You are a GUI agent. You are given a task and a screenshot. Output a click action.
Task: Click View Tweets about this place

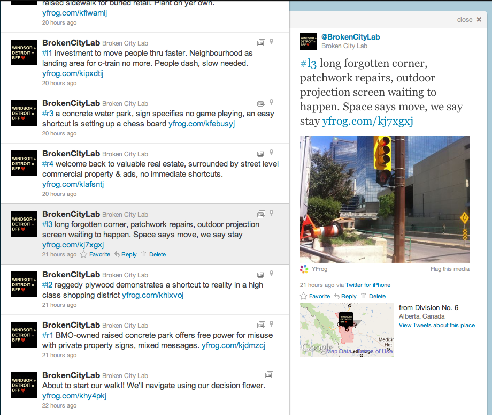click(x=436, y=325)
